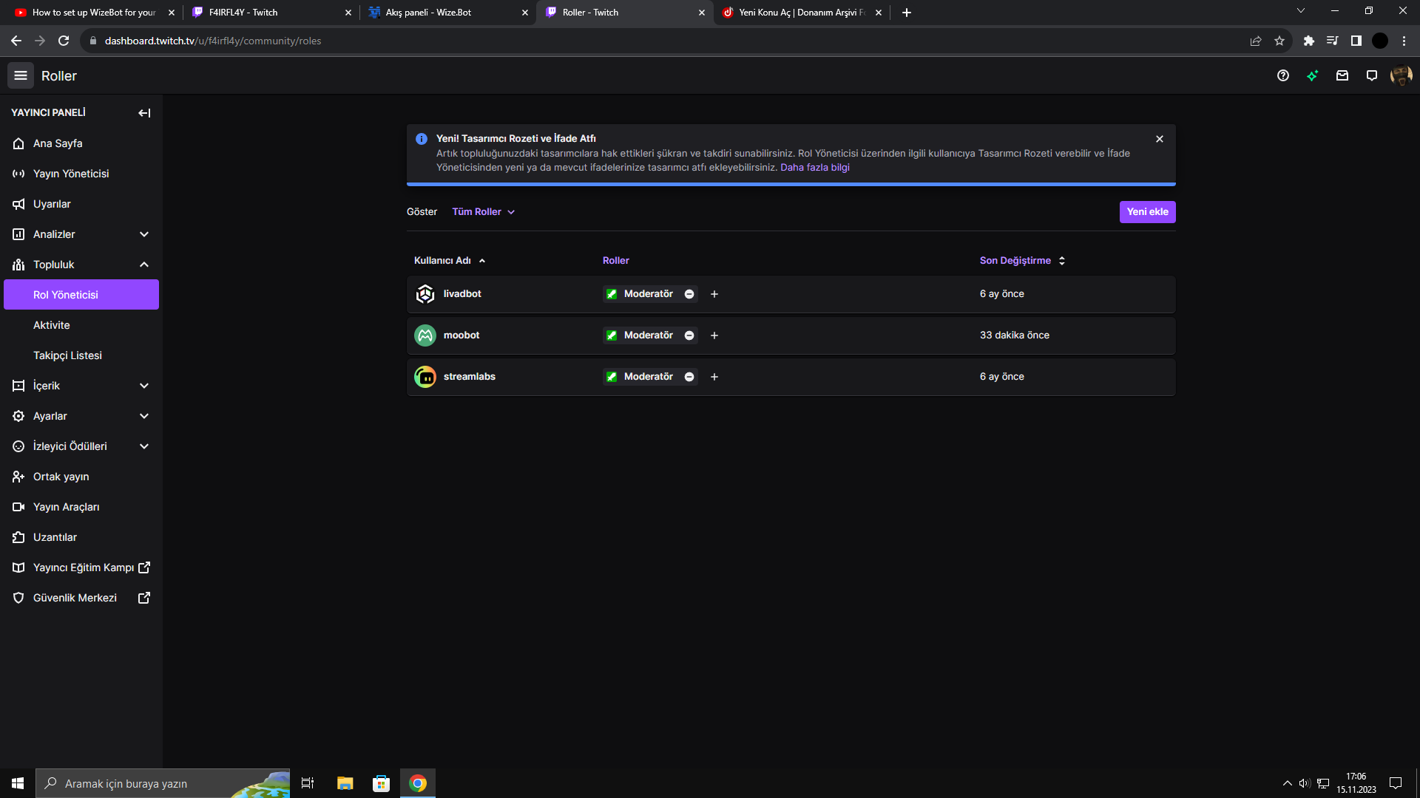1420x798 pixels.
Task: Switch to the Yeni Konu Aç tab
Action: (801, 13)
